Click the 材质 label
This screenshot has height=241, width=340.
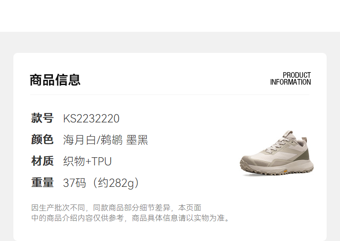pyautogui.click(x=42, y=161)
